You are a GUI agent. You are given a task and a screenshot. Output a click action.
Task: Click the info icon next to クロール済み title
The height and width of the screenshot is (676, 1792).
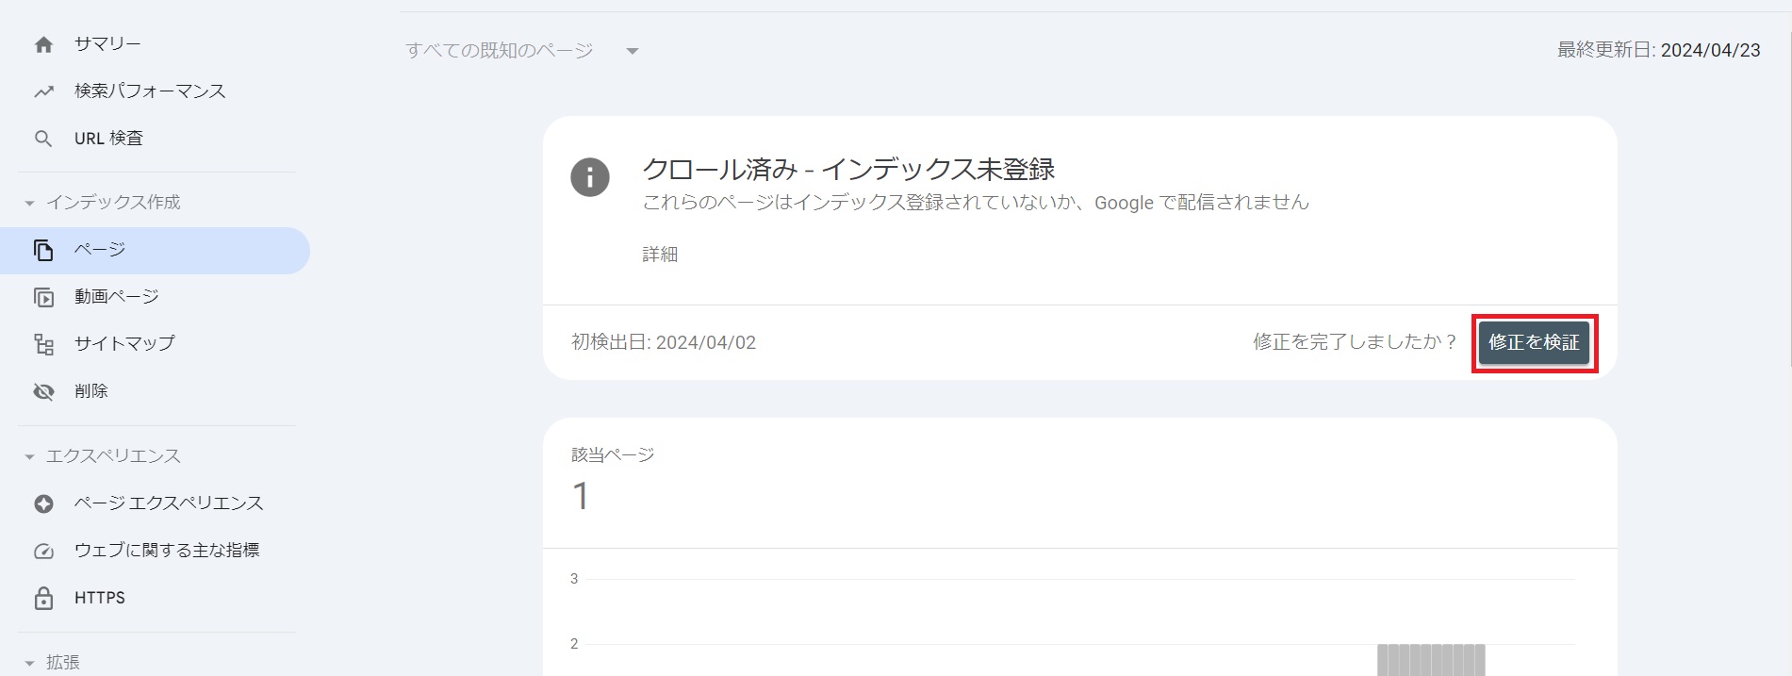pos(590,177)
